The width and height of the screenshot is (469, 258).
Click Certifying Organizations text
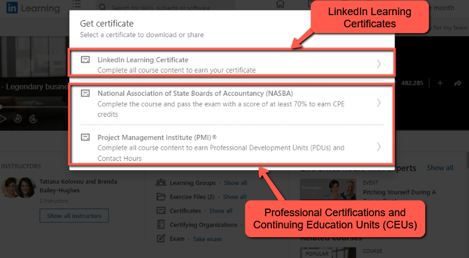pyautogui.click(x=203, y=225)
